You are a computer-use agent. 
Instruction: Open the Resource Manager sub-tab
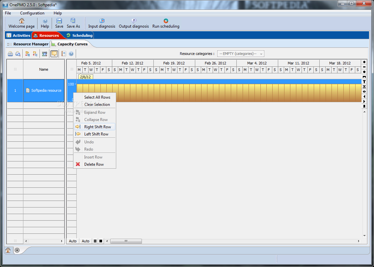(x=28, y=44)
